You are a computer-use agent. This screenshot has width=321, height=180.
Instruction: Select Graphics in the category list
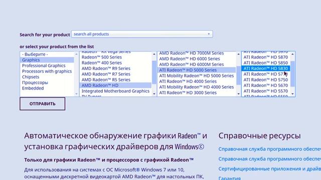point(47,60)
